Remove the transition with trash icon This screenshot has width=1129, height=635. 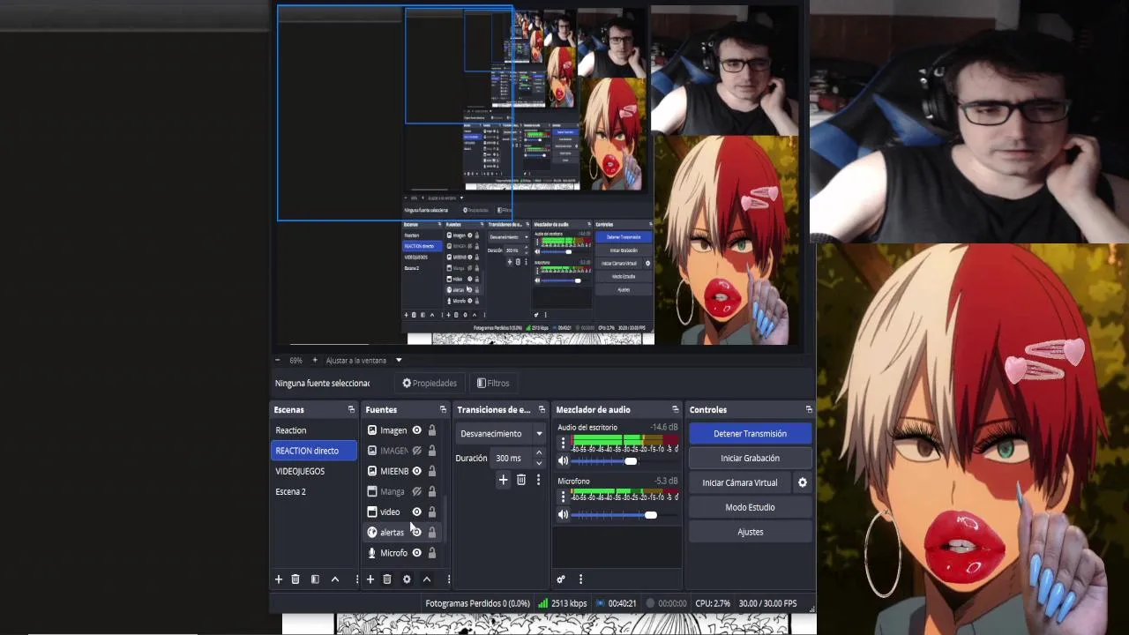521,480
